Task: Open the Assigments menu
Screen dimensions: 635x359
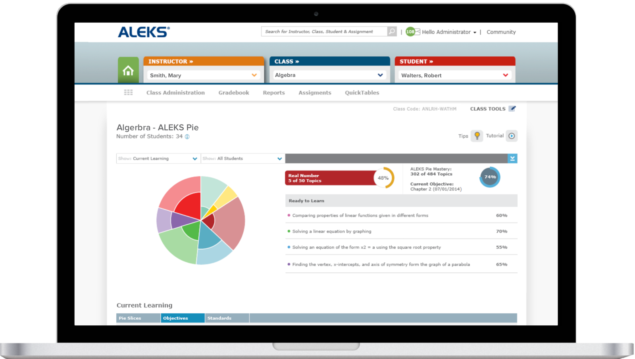Action: point(315,92)
